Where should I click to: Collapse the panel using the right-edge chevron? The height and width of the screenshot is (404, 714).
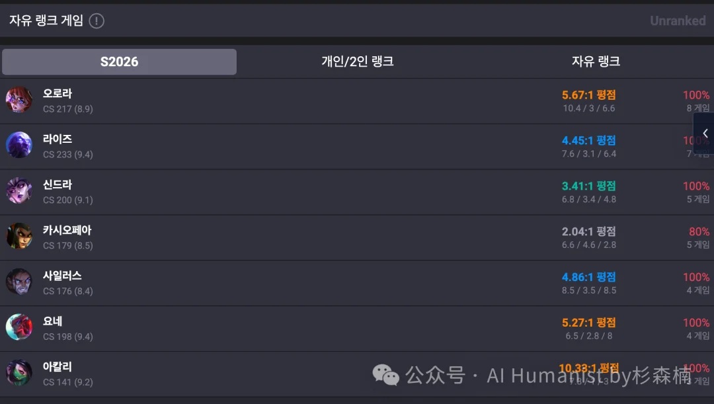point(705,134)
